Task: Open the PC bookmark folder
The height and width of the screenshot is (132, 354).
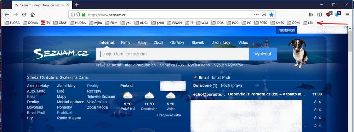Action: 246,23
